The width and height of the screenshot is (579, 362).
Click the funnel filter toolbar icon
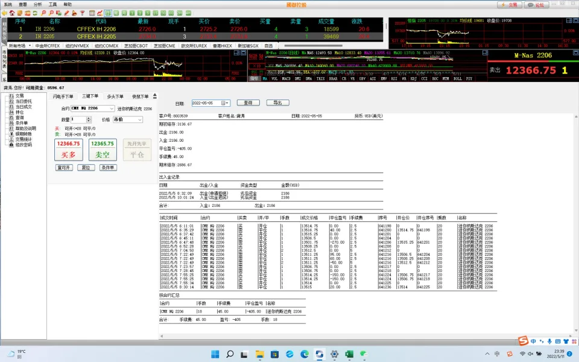pos(82,12)
